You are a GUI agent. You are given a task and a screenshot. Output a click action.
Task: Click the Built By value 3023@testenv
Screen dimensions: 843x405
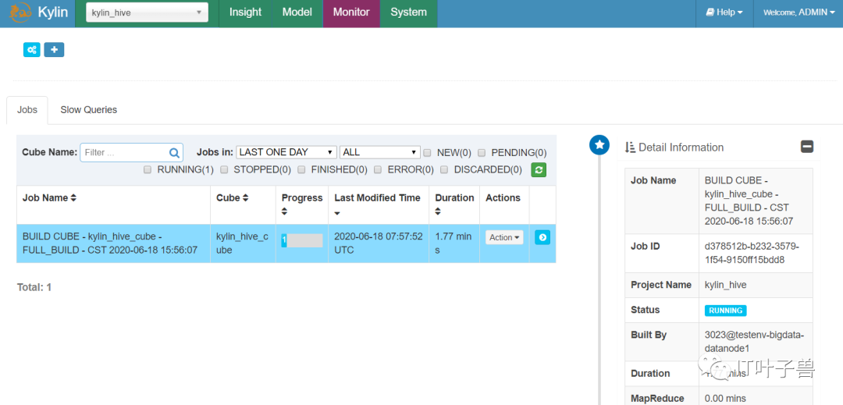point(754,342)
